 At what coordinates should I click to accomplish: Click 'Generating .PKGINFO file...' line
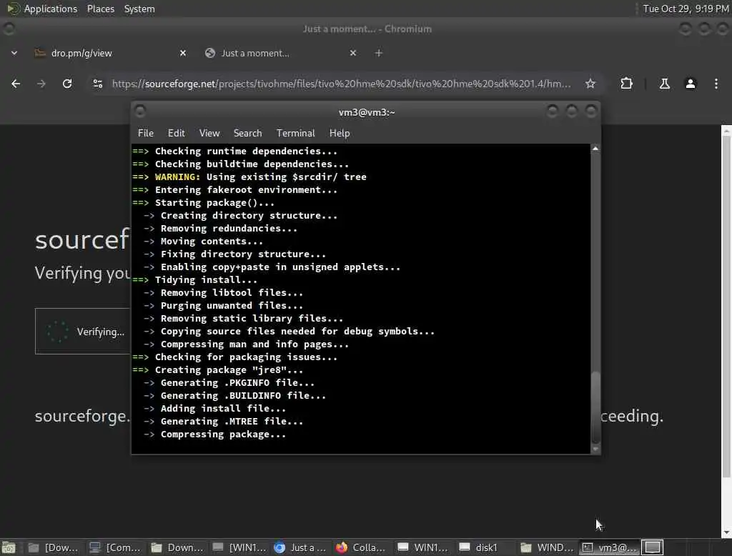click(x=237, y=383)
